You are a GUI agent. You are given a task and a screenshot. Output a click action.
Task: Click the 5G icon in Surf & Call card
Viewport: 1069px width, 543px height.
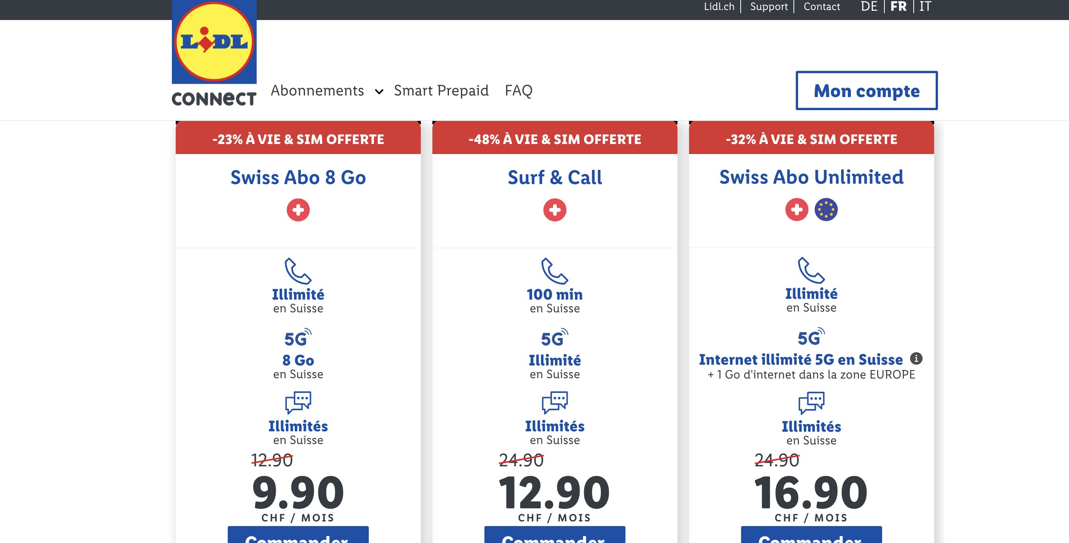(x=554, y=338)
